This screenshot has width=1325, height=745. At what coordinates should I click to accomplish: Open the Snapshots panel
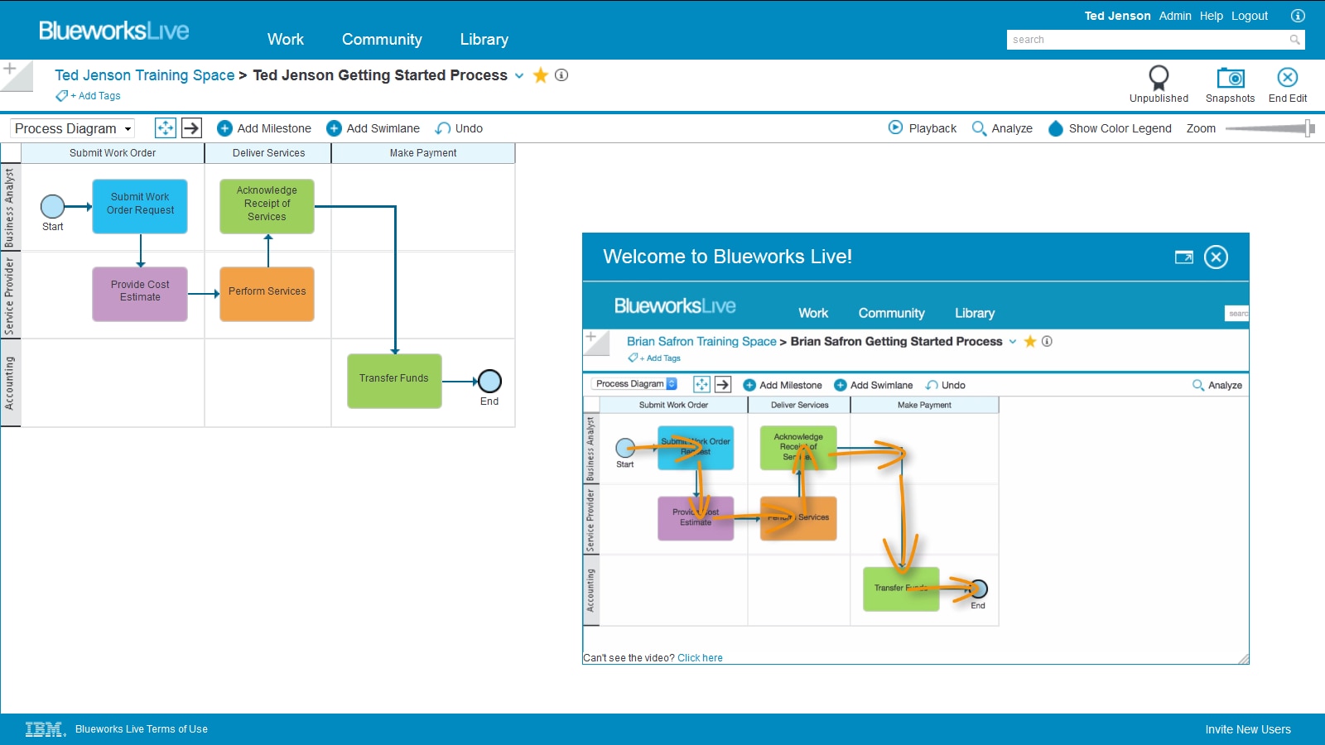point(1231,83)
